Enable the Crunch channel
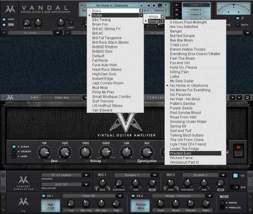This screenshot has width=253, height=214. pos(14,151)
